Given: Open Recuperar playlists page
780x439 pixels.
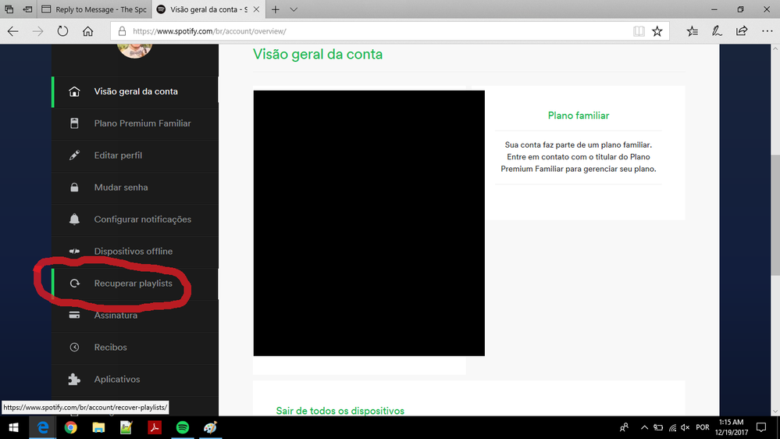Looking at the screenshot, I should coord(135,284).
